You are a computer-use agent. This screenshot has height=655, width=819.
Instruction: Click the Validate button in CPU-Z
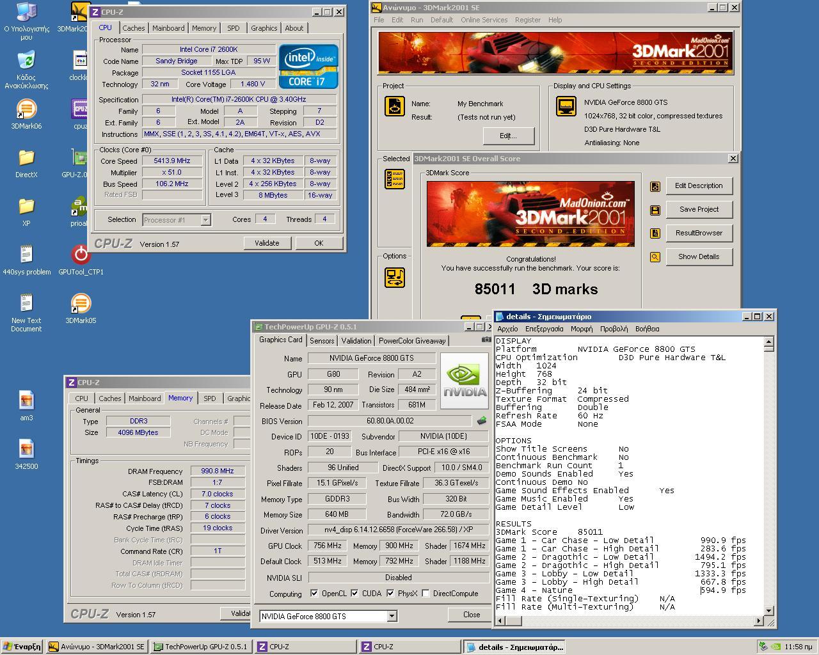pos(267,243)
